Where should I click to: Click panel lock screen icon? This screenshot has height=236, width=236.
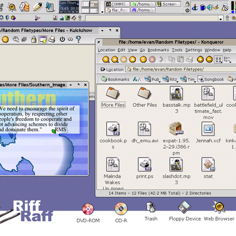pyautogui.click(x=188, y=4)
